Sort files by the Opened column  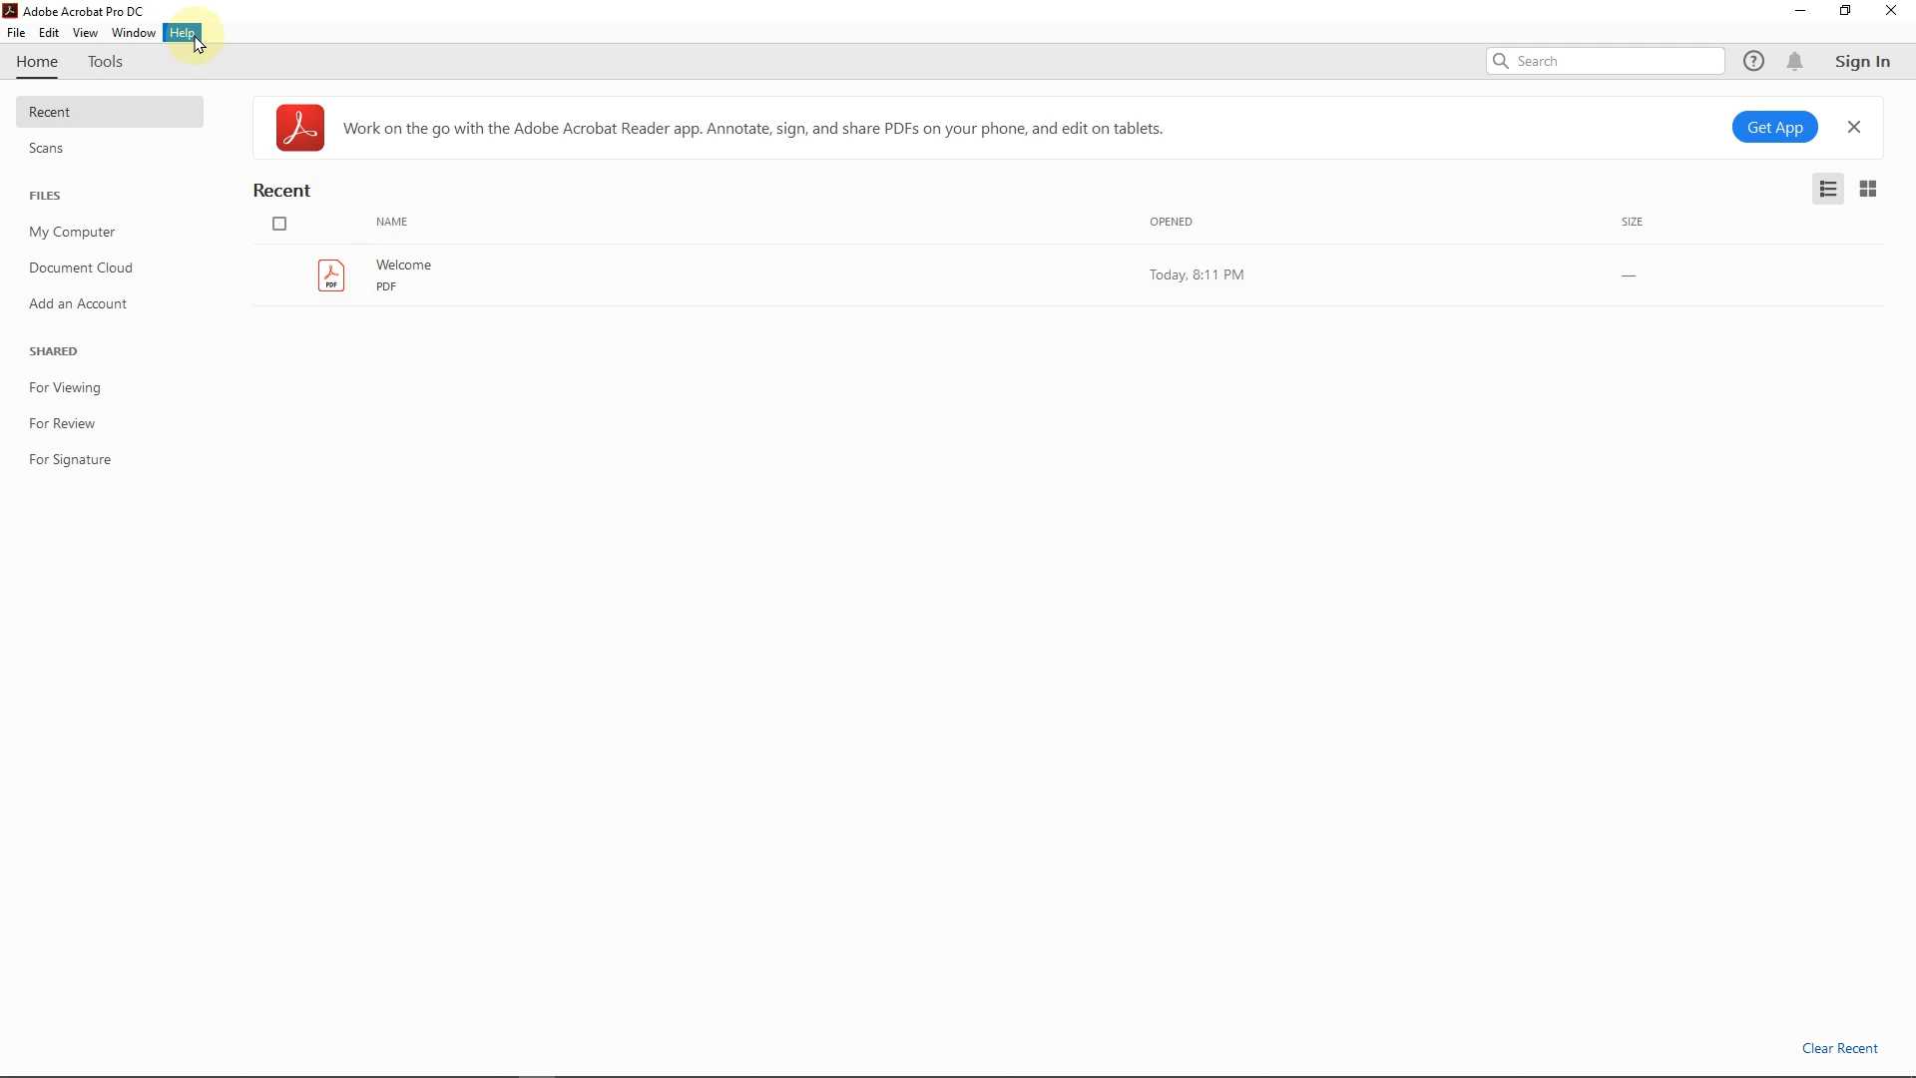click(x=1171, y=223)
